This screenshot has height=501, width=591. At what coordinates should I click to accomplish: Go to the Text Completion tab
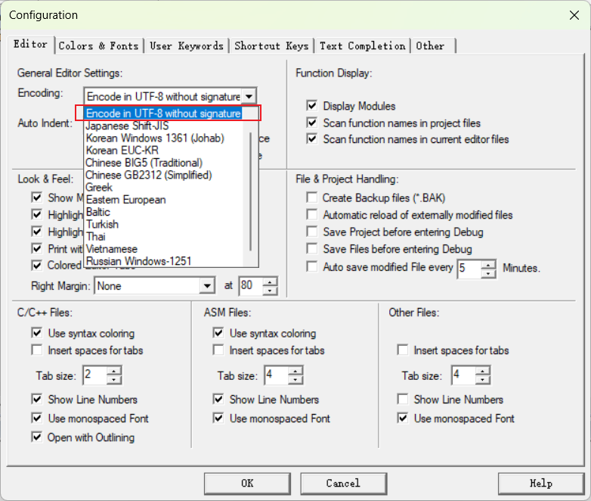coord(363,46)
